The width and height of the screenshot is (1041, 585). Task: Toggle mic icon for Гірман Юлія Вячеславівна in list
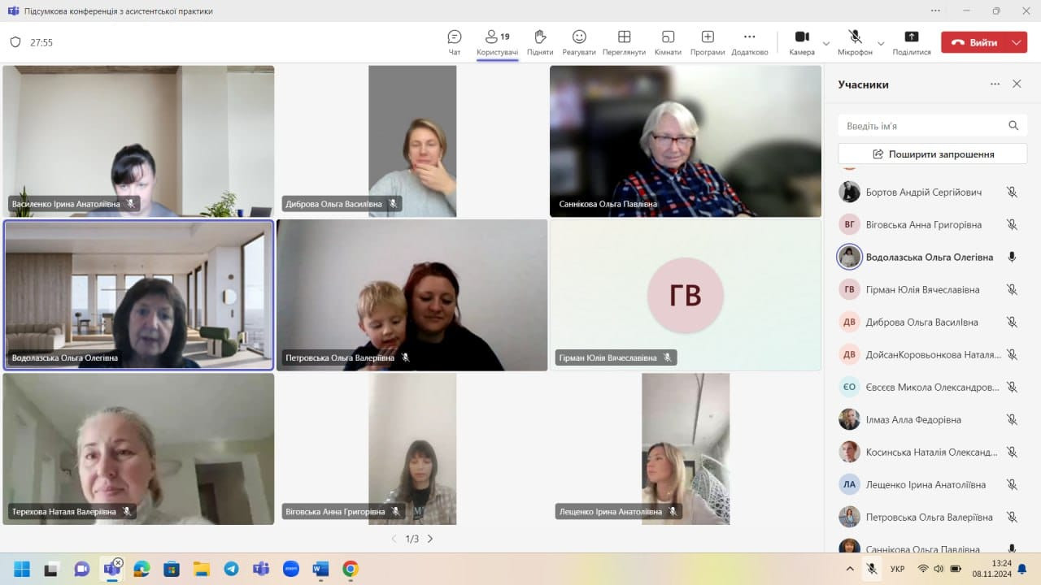click(x=1012, y=290)
